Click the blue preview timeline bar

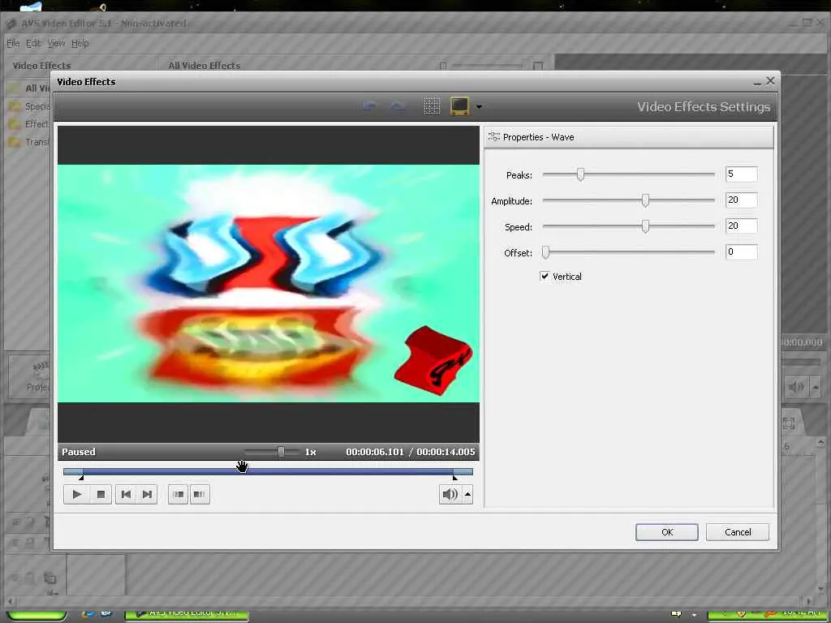268,471
